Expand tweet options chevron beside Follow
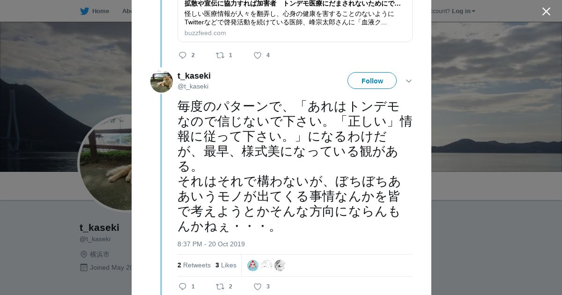The image size is (562, 295). tap(409, 81)
